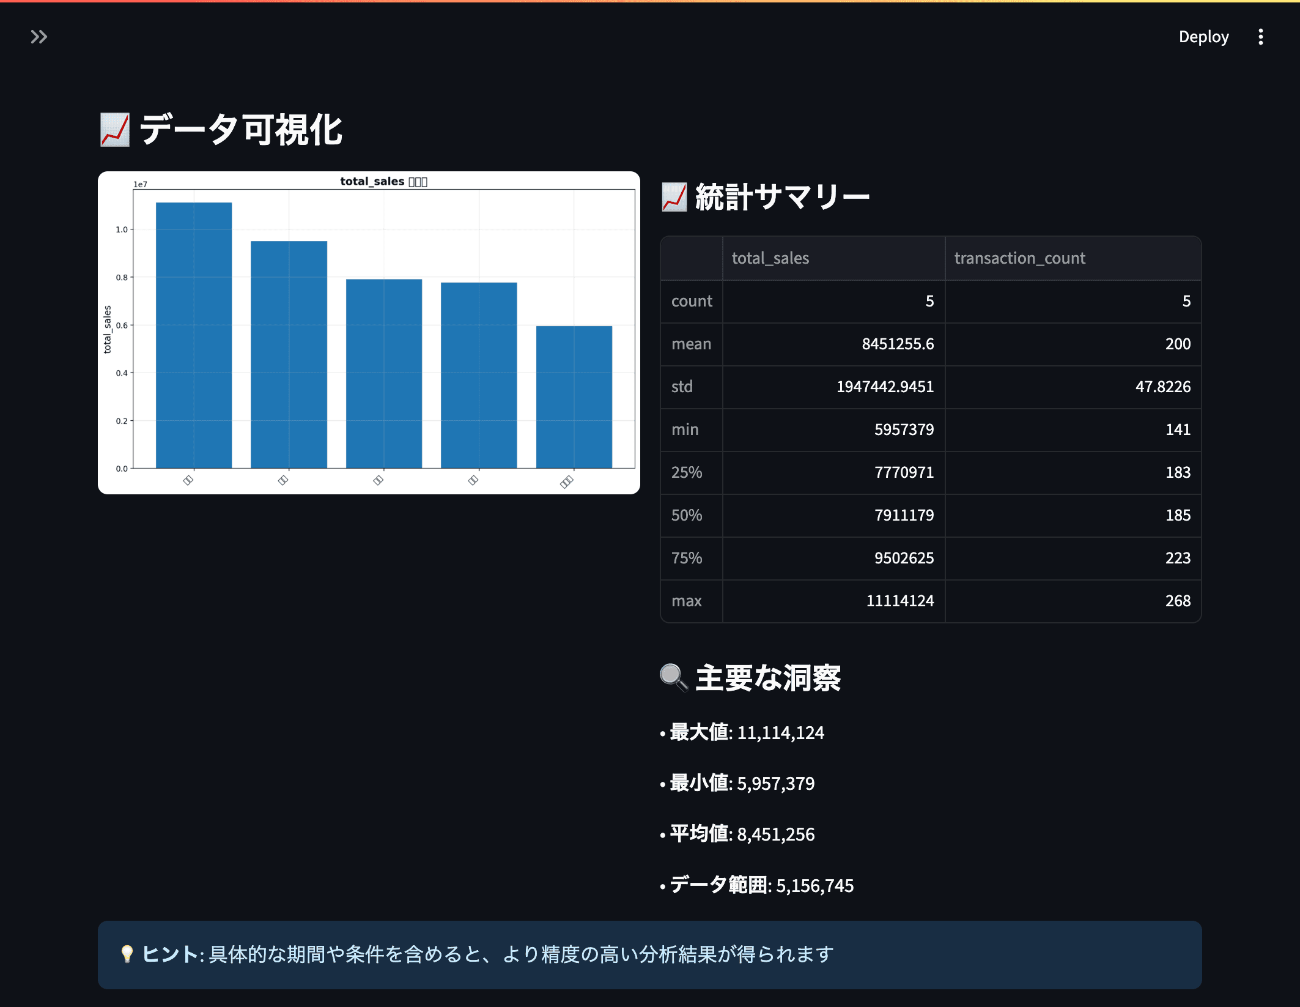This screenshot has width=1300, height=1007.
Task: Select the max row label in the table
Action: (x=689, y=600)
